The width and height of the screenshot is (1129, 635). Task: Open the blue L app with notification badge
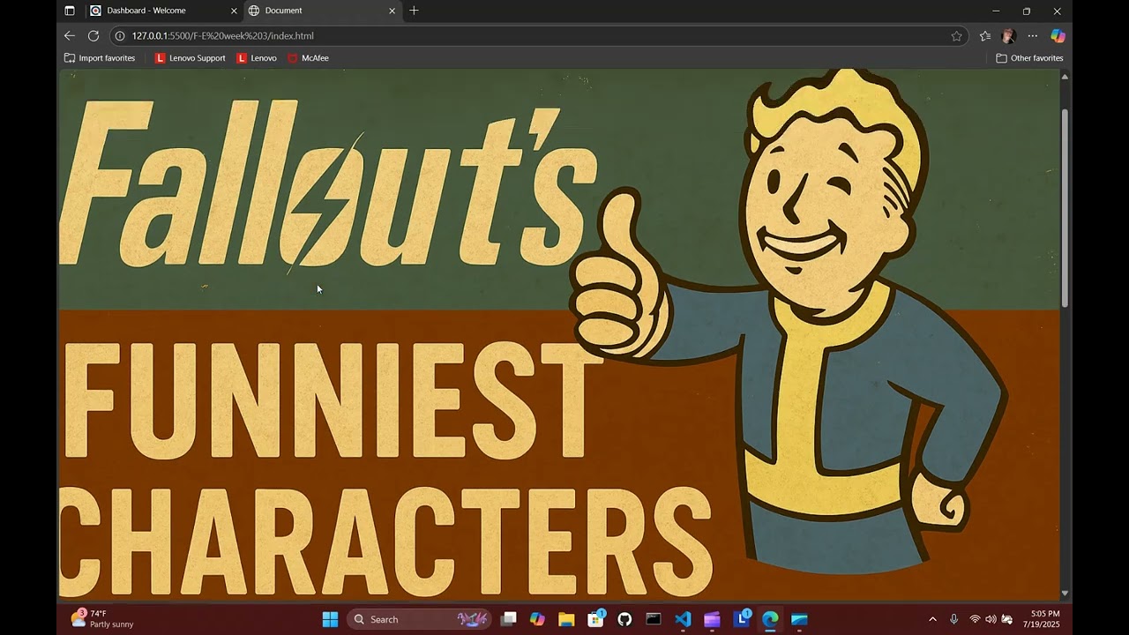coord(742,619)
